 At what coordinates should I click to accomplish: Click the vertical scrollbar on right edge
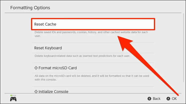point(184,48)
